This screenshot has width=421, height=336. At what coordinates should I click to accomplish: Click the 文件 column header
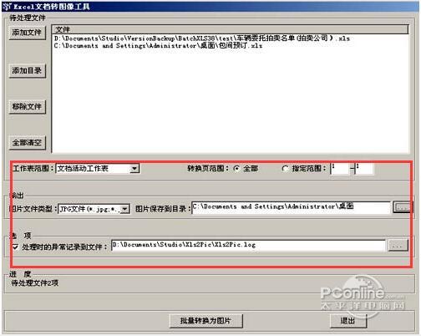coord(230,29)
